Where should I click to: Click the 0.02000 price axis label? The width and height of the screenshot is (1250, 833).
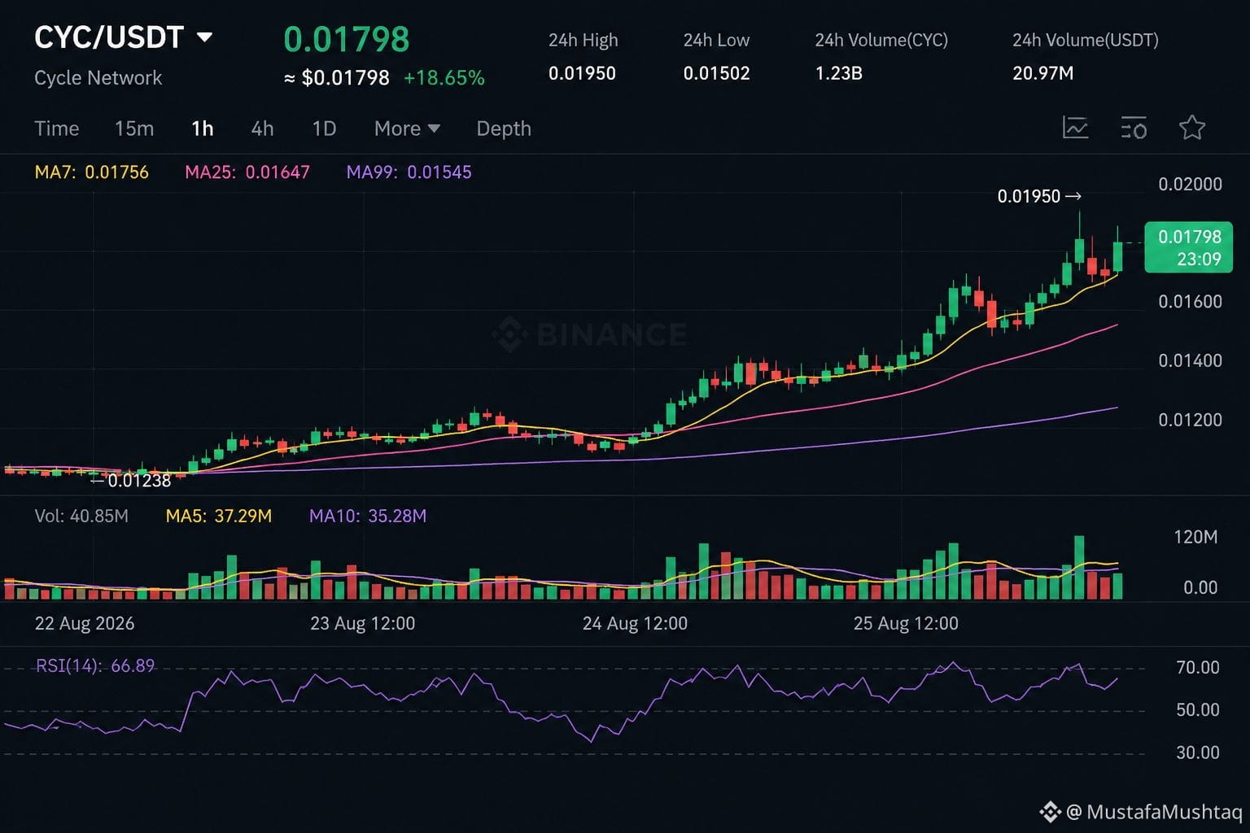(1190, 184)
